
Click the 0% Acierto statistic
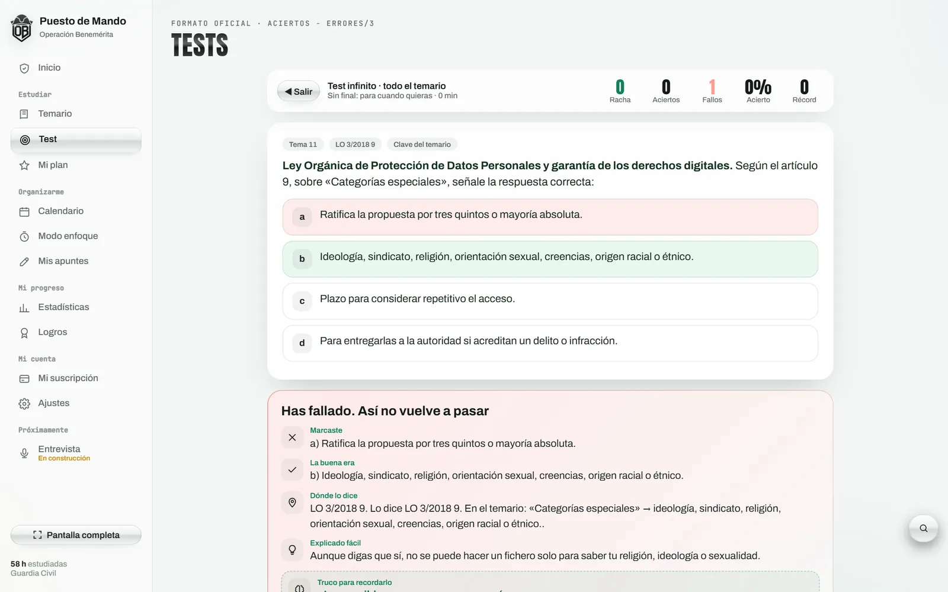(758, 91)
